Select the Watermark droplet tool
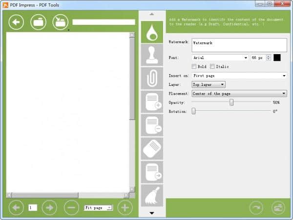The height and width of the screenshot is (220, 293). coord(151,32)
